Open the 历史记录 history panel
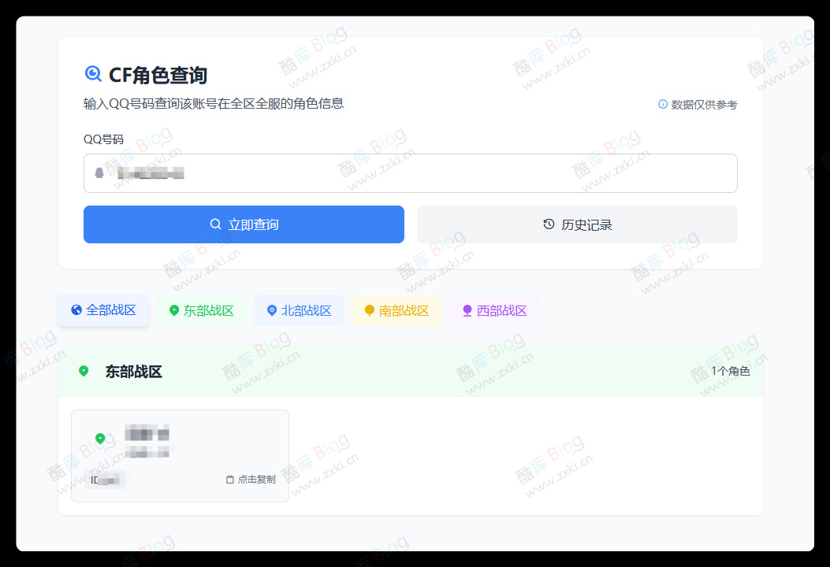The height and width of the screenshot is (567, 830). coord(576,224)
